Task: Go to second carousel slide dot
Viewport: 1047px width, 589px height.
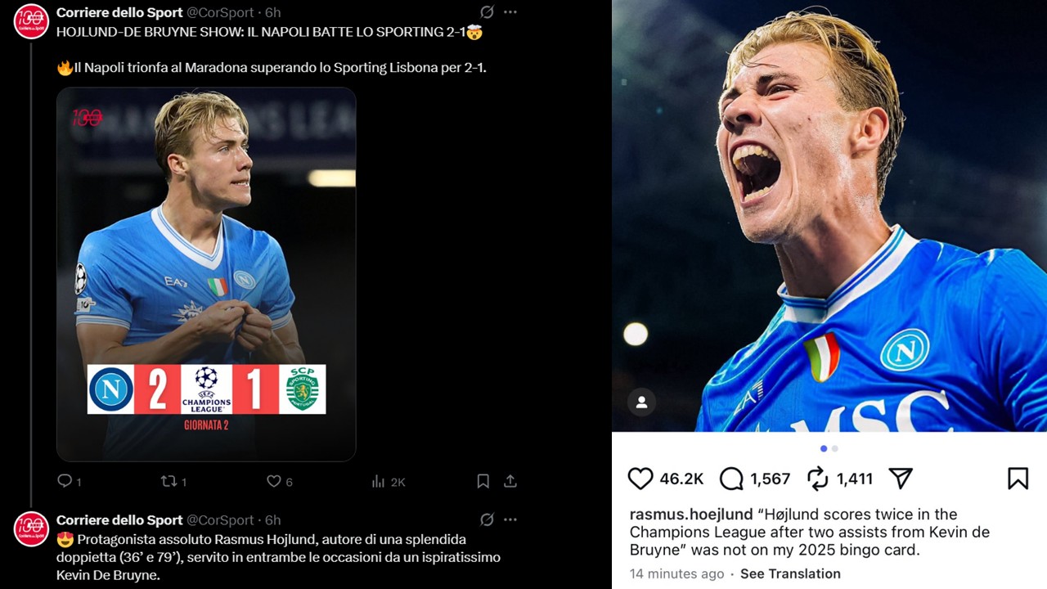Action: 834,448
